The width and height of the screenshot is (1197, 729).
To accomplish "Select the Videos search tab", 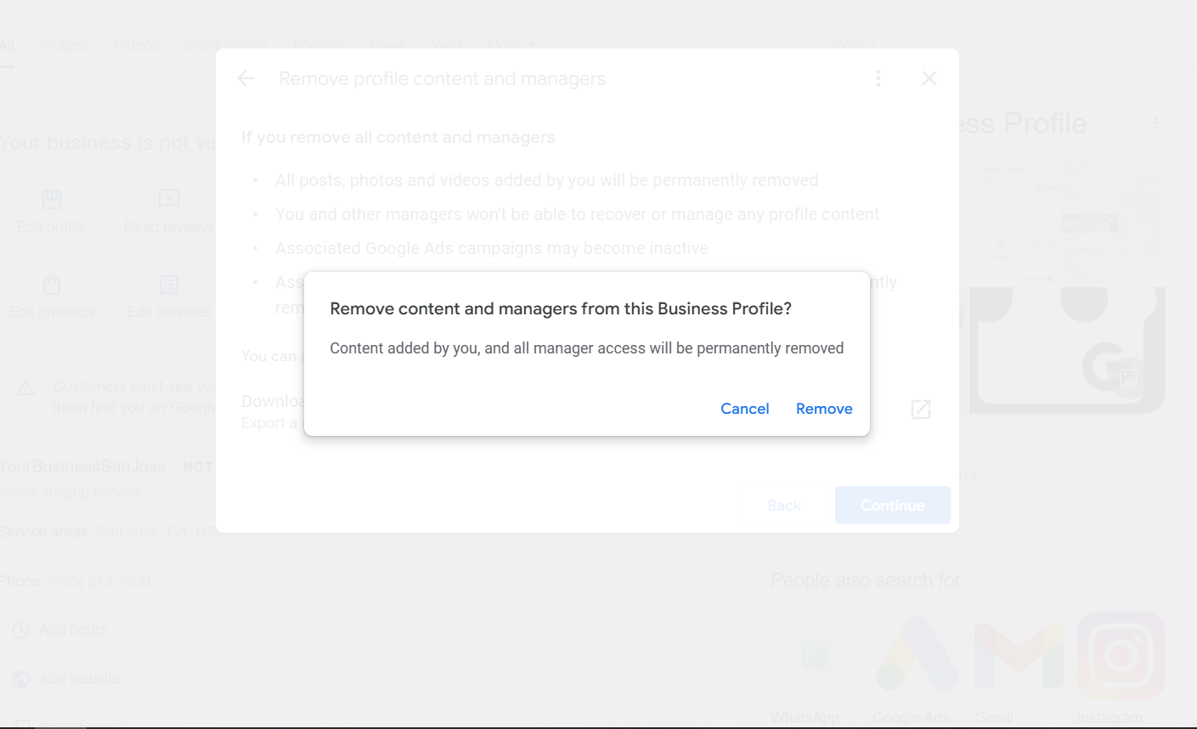I will [136, 44].
